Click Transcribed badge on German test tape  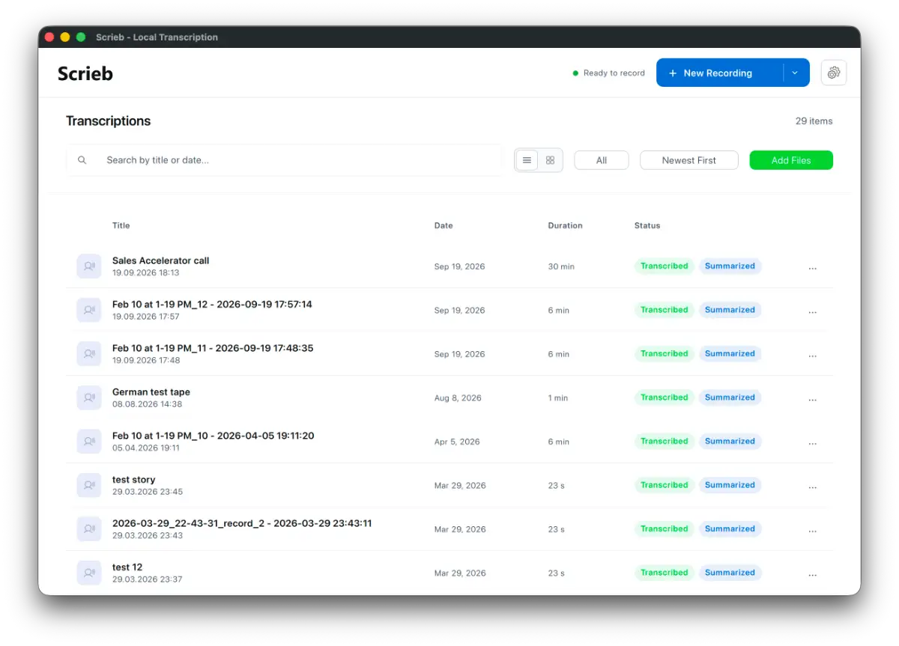(x=664, y=397)
